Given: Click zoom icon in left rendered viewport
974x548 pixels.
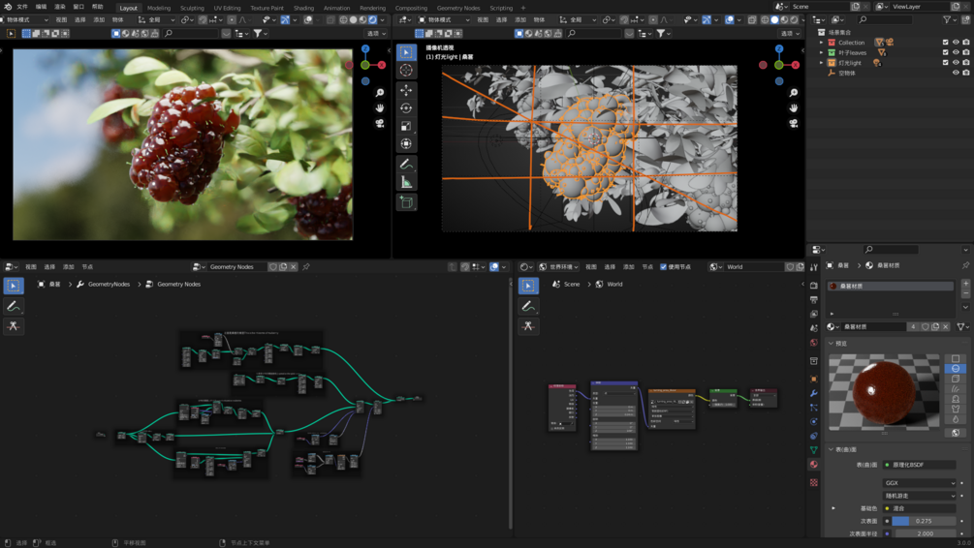Looking at the screenshot, I should [380, 93].
